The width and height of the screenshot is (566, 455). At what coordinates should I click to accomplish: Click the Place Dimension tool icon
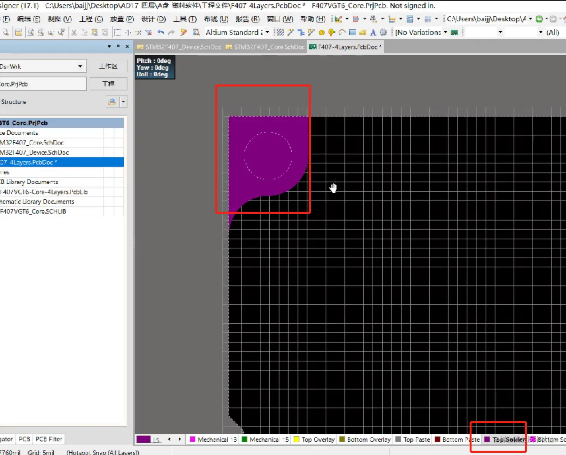[392, 19]
